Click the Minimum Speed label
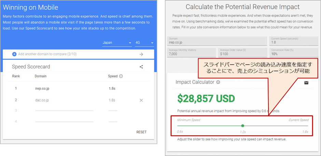This screenshot has width=321, height=156. pos(189,120)
